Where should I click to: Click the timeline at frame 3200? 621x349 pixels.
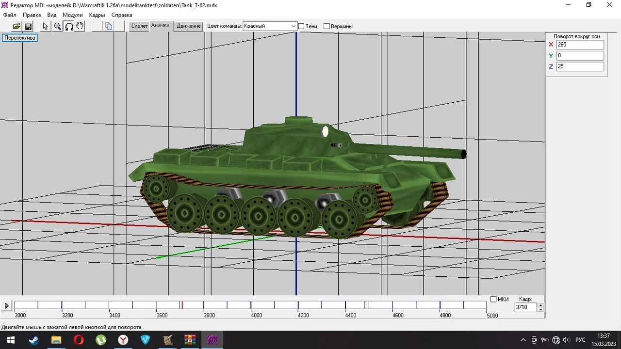[62, 305]
